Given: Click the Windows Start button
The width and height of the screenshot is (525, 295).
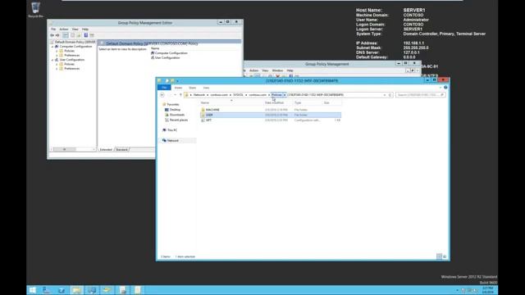Looking at the screenshot, I should [33, 290].
